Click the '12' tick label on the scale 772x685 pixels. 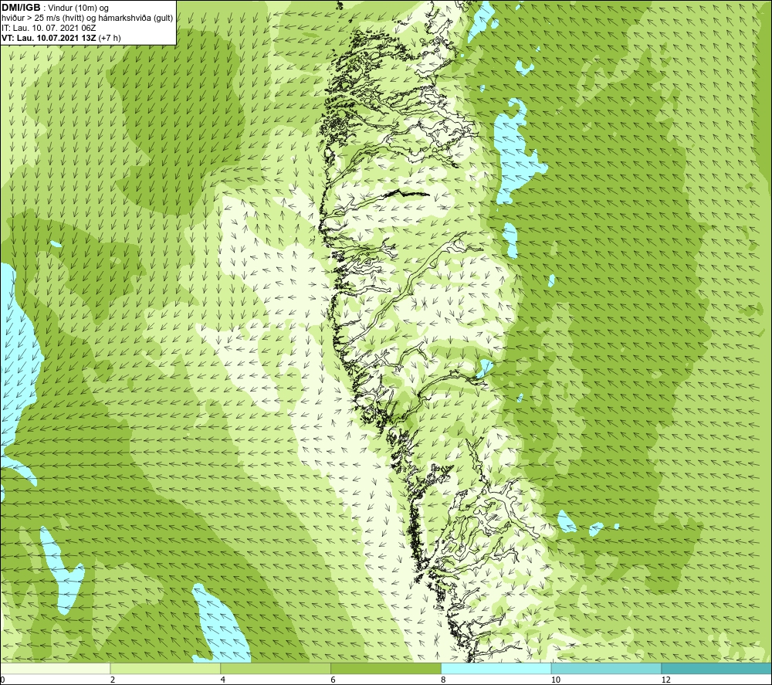click(666, 680)
